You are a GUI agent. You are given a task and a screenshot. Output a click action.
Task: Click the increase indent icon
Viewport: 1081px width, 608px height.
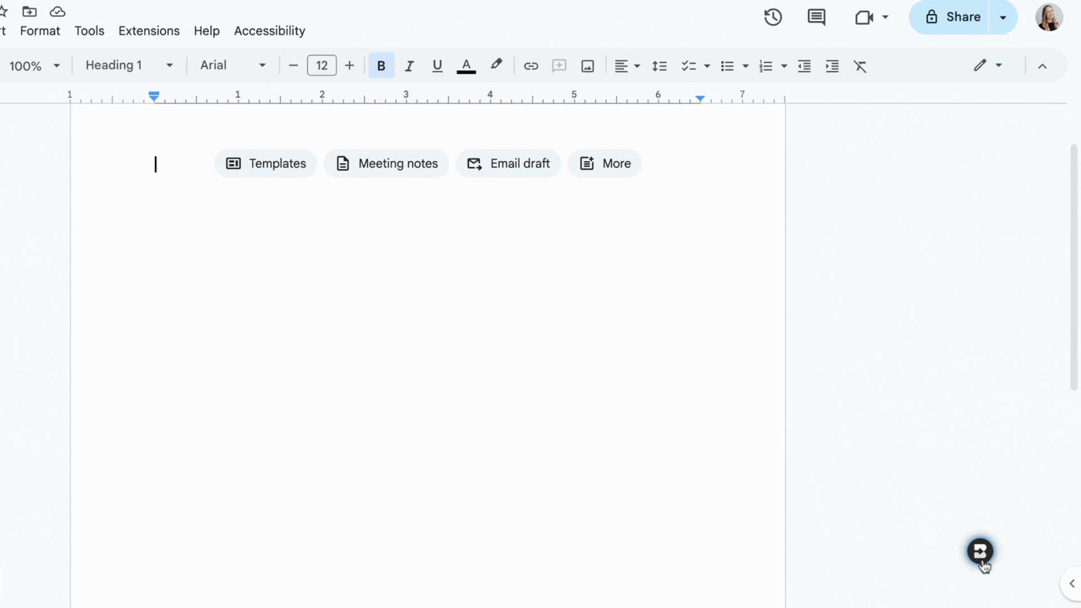(x=832, y=66)
